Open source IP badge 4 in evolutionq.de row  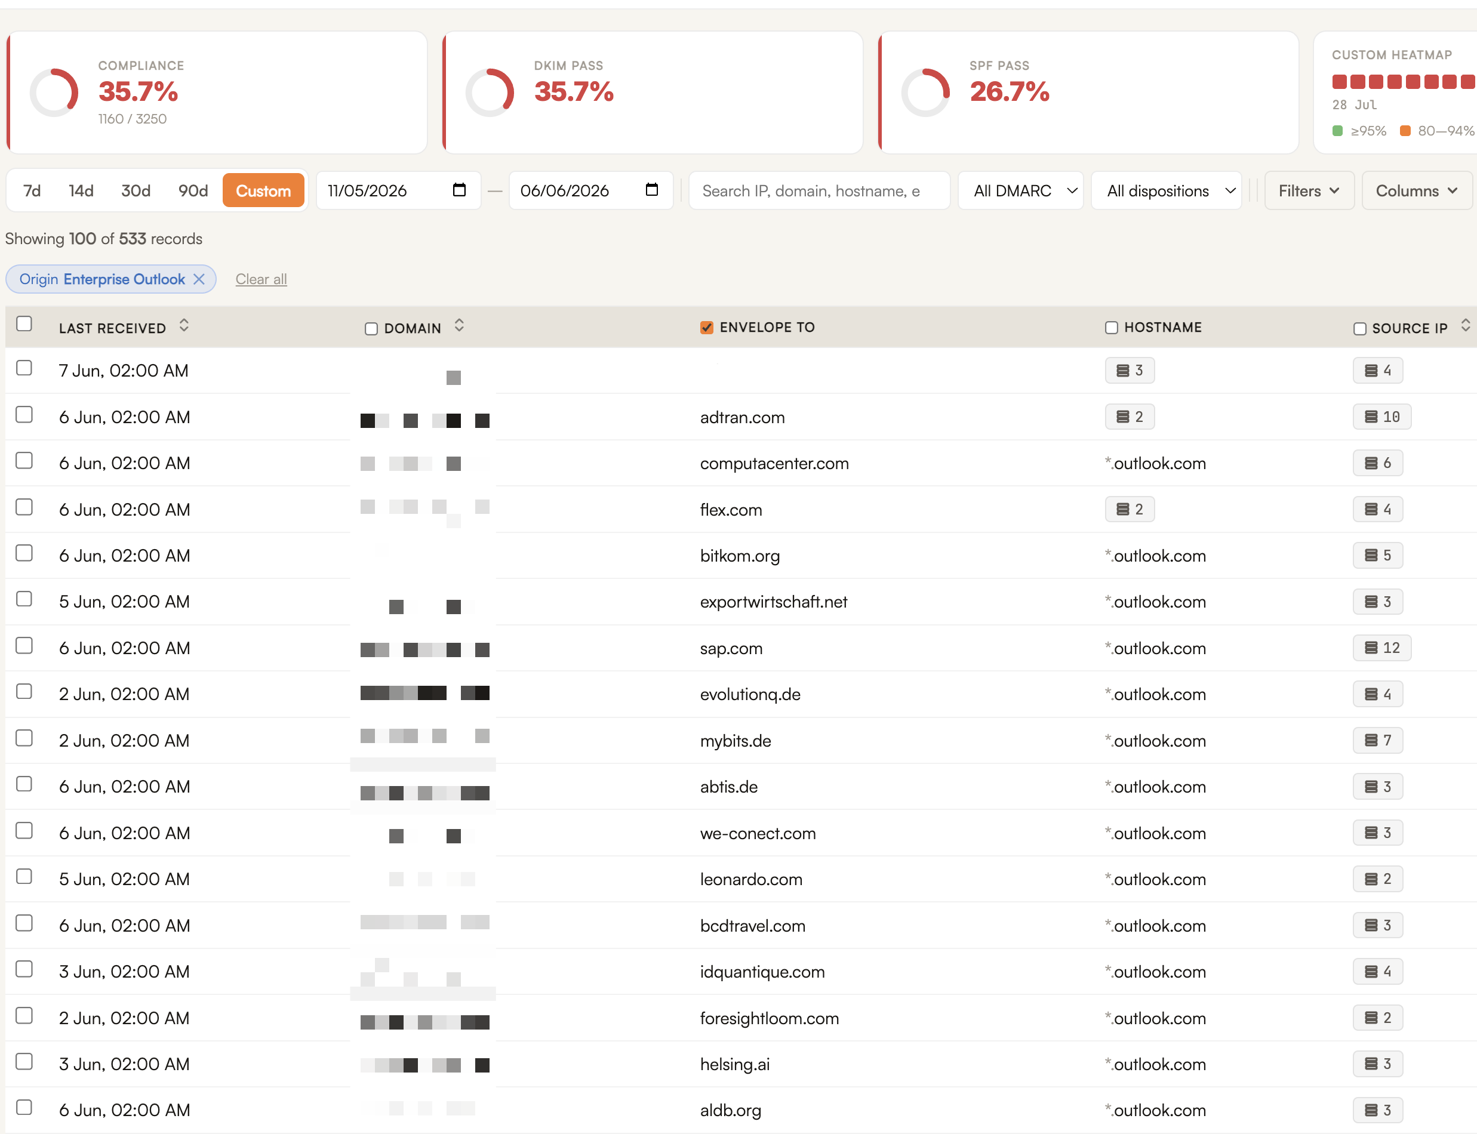pyautogui.click(x=1378, y=695)
